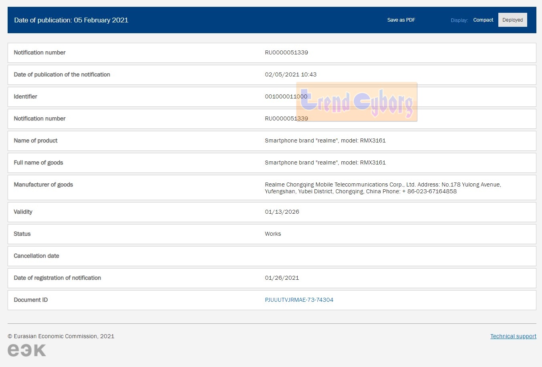Select the Validity date 01/13/2026
The height and width of the screenshot is (367, 542).
pos(282,212)
